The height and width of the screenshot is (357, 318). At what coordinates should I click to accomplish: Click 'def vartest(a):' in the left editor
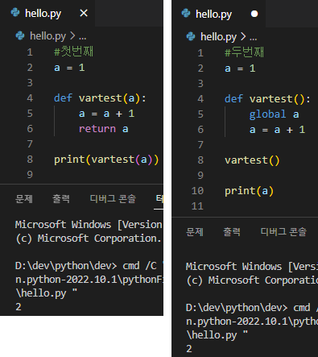(100, 98)
